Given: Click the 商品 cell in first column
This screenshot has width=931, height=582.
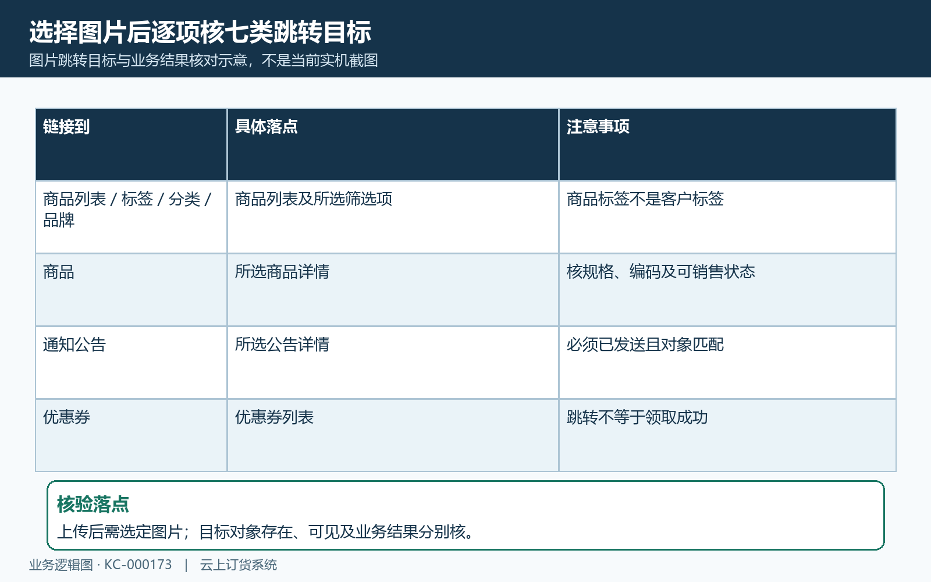Looking at the screenshot, I should pos(131,290).
